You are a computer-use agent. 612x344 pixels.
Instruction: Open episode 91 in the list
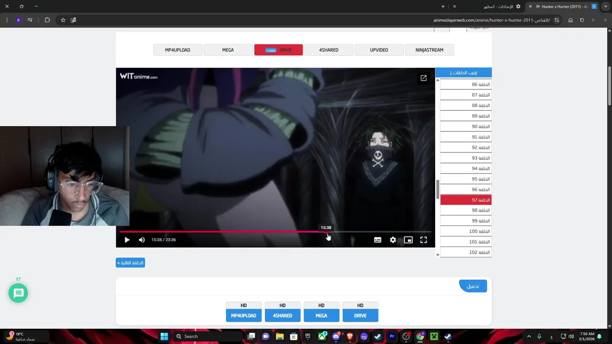click(466, 137)
